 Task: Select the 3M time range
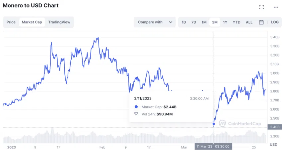click(x=215, y=22)
